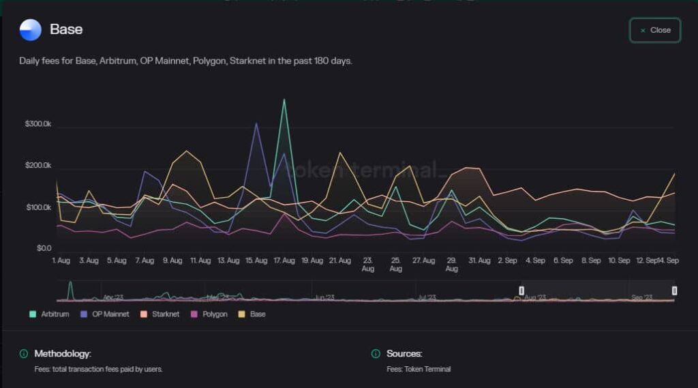Toggle Starknet line visibility in the legend
The width and height of the screenshot is (698, 388).
pyautogui.click(x=162, y=314)
